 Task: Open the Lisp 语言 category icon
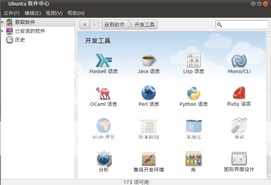194,60
